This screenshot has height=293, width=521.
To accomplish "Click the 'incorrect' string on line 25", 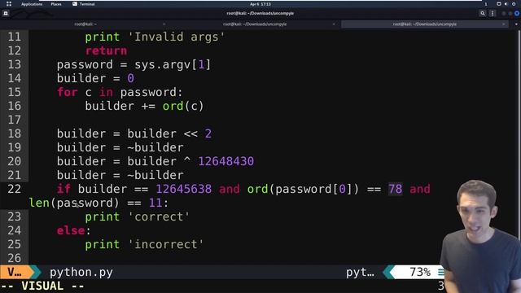I will pyautogui.click(x=165, y=244).
